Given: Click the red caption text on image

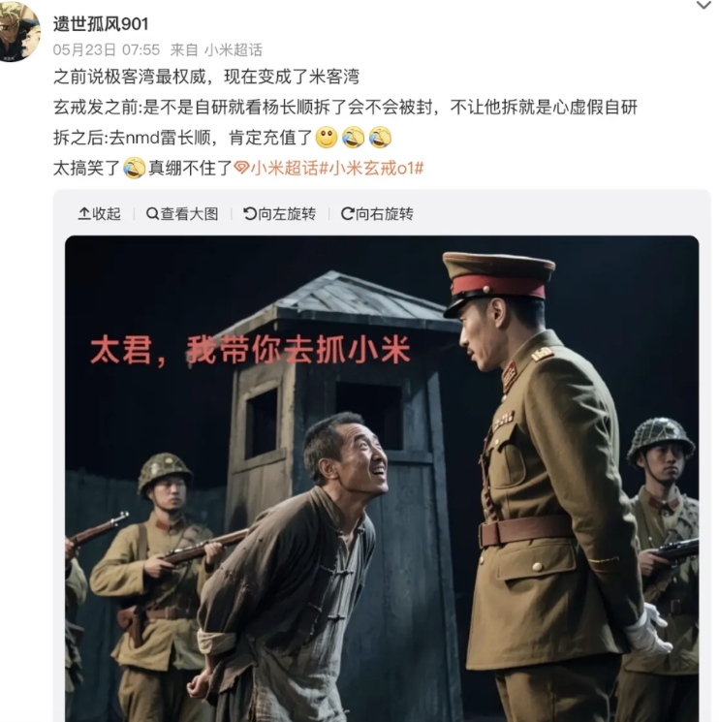Looking at the screenshot, I should click(250, 351).
